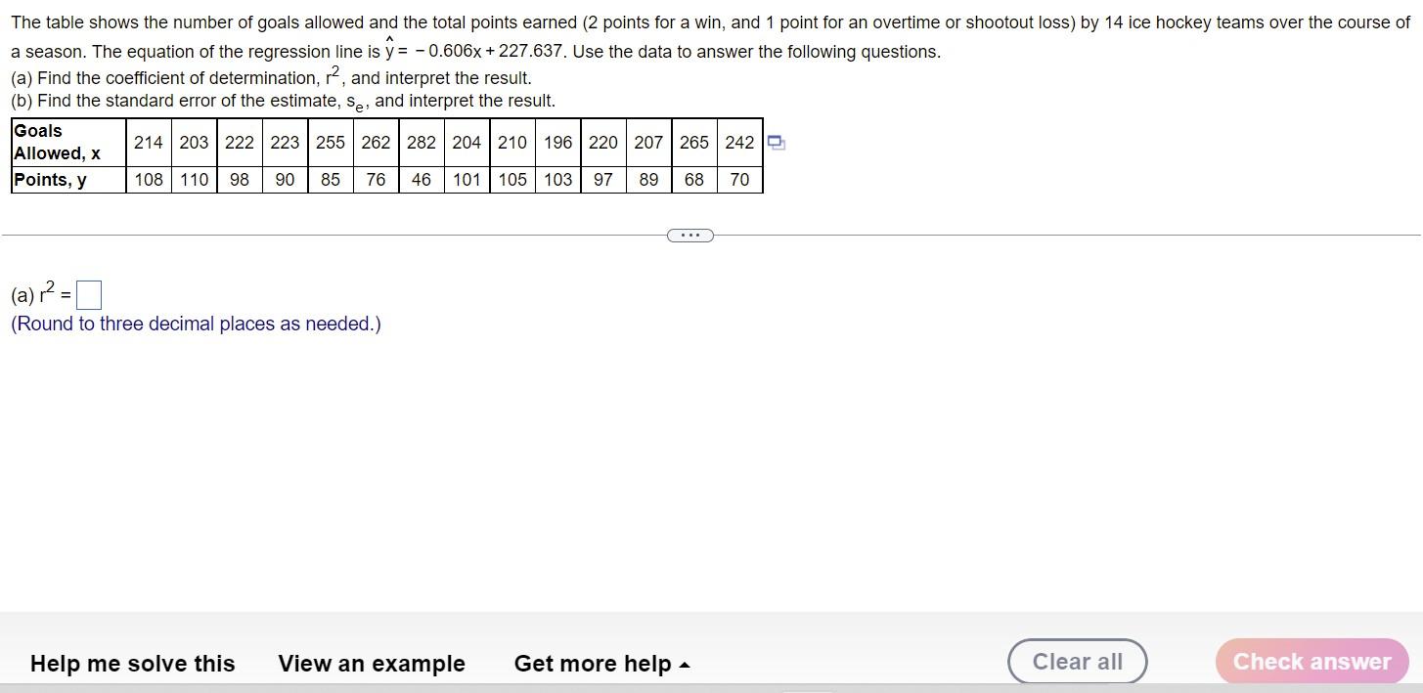Select Help me solve this

(132, 663)
